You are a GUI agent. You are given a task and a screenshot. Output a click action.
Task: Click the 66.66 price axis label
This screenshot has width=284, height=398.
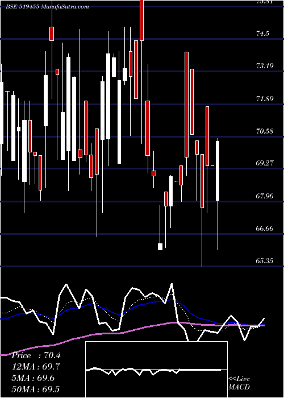[x=265, y=229]
